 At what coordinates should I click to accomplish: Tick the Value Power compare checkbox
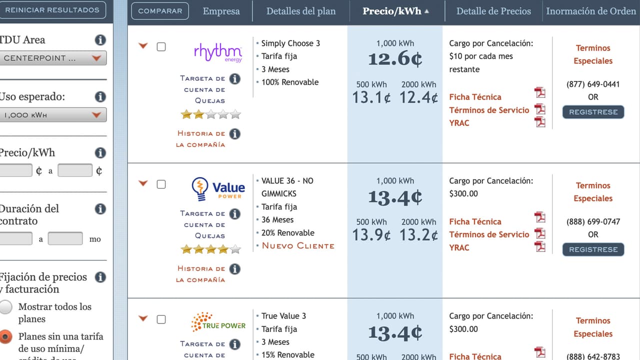click(161, 184)
